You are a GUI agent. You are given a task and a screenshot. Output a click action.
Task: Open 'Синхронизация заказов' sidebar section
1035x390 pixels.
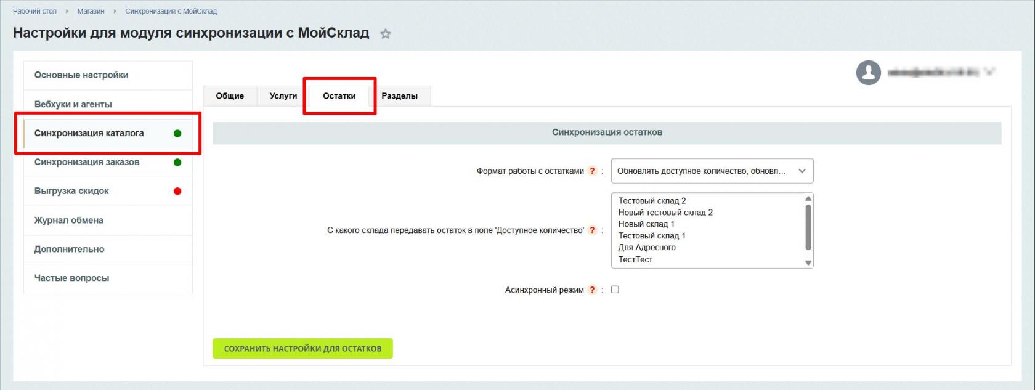click(108, 162)
